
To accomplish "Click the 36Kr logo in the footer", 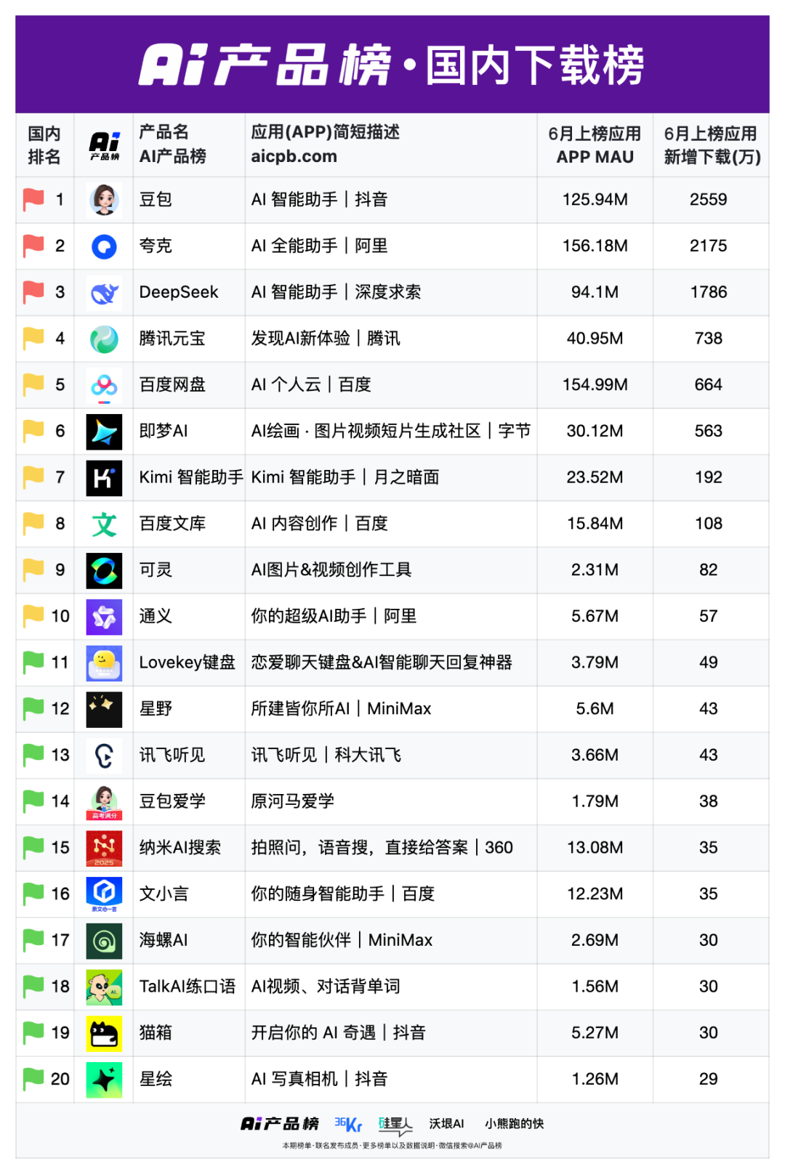I will [348, 1124].
